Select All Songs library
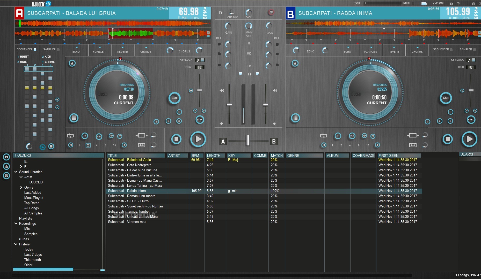481x279 pixels. point(31,208)
